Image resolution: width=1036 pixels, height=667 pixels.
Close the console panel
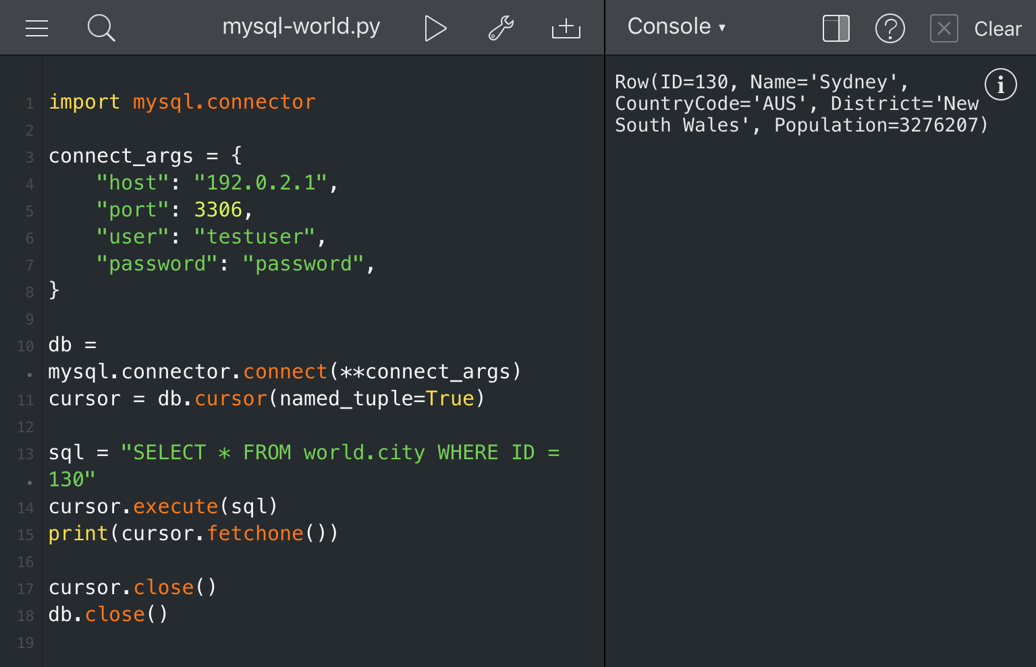944,28
